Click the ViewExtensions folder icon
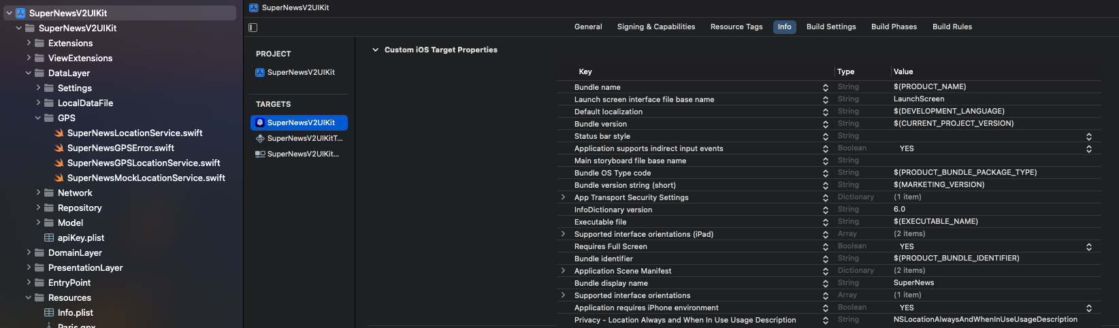 click(39, 58)
